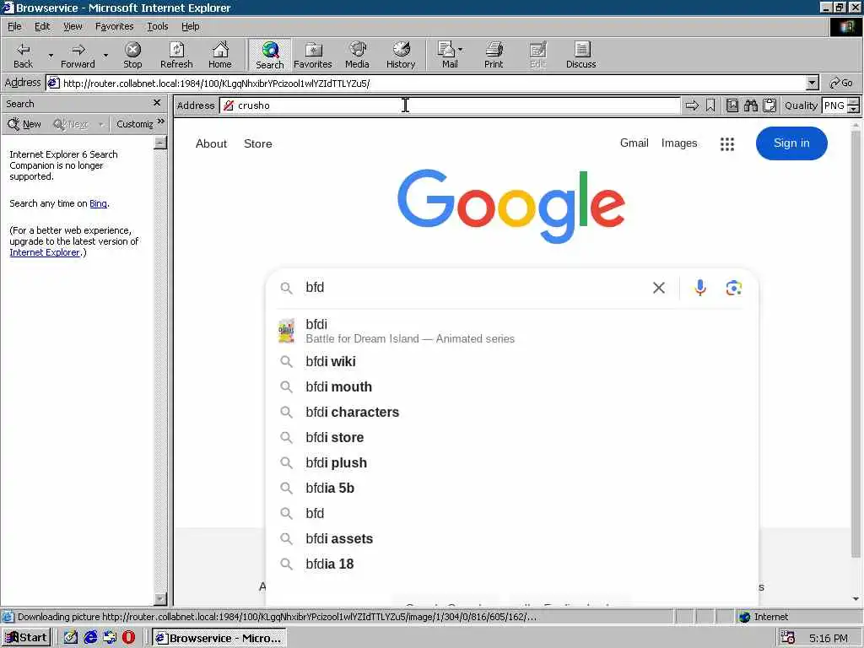Follow the Internet Explorer upgrade link
The height and width of the screenshot is (648, 864).
pos(45,252)
